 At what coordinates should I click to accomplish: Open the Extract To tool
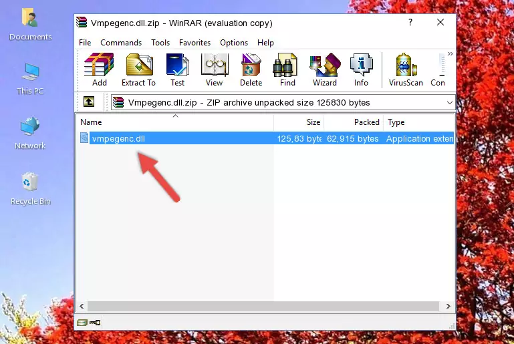139,69
